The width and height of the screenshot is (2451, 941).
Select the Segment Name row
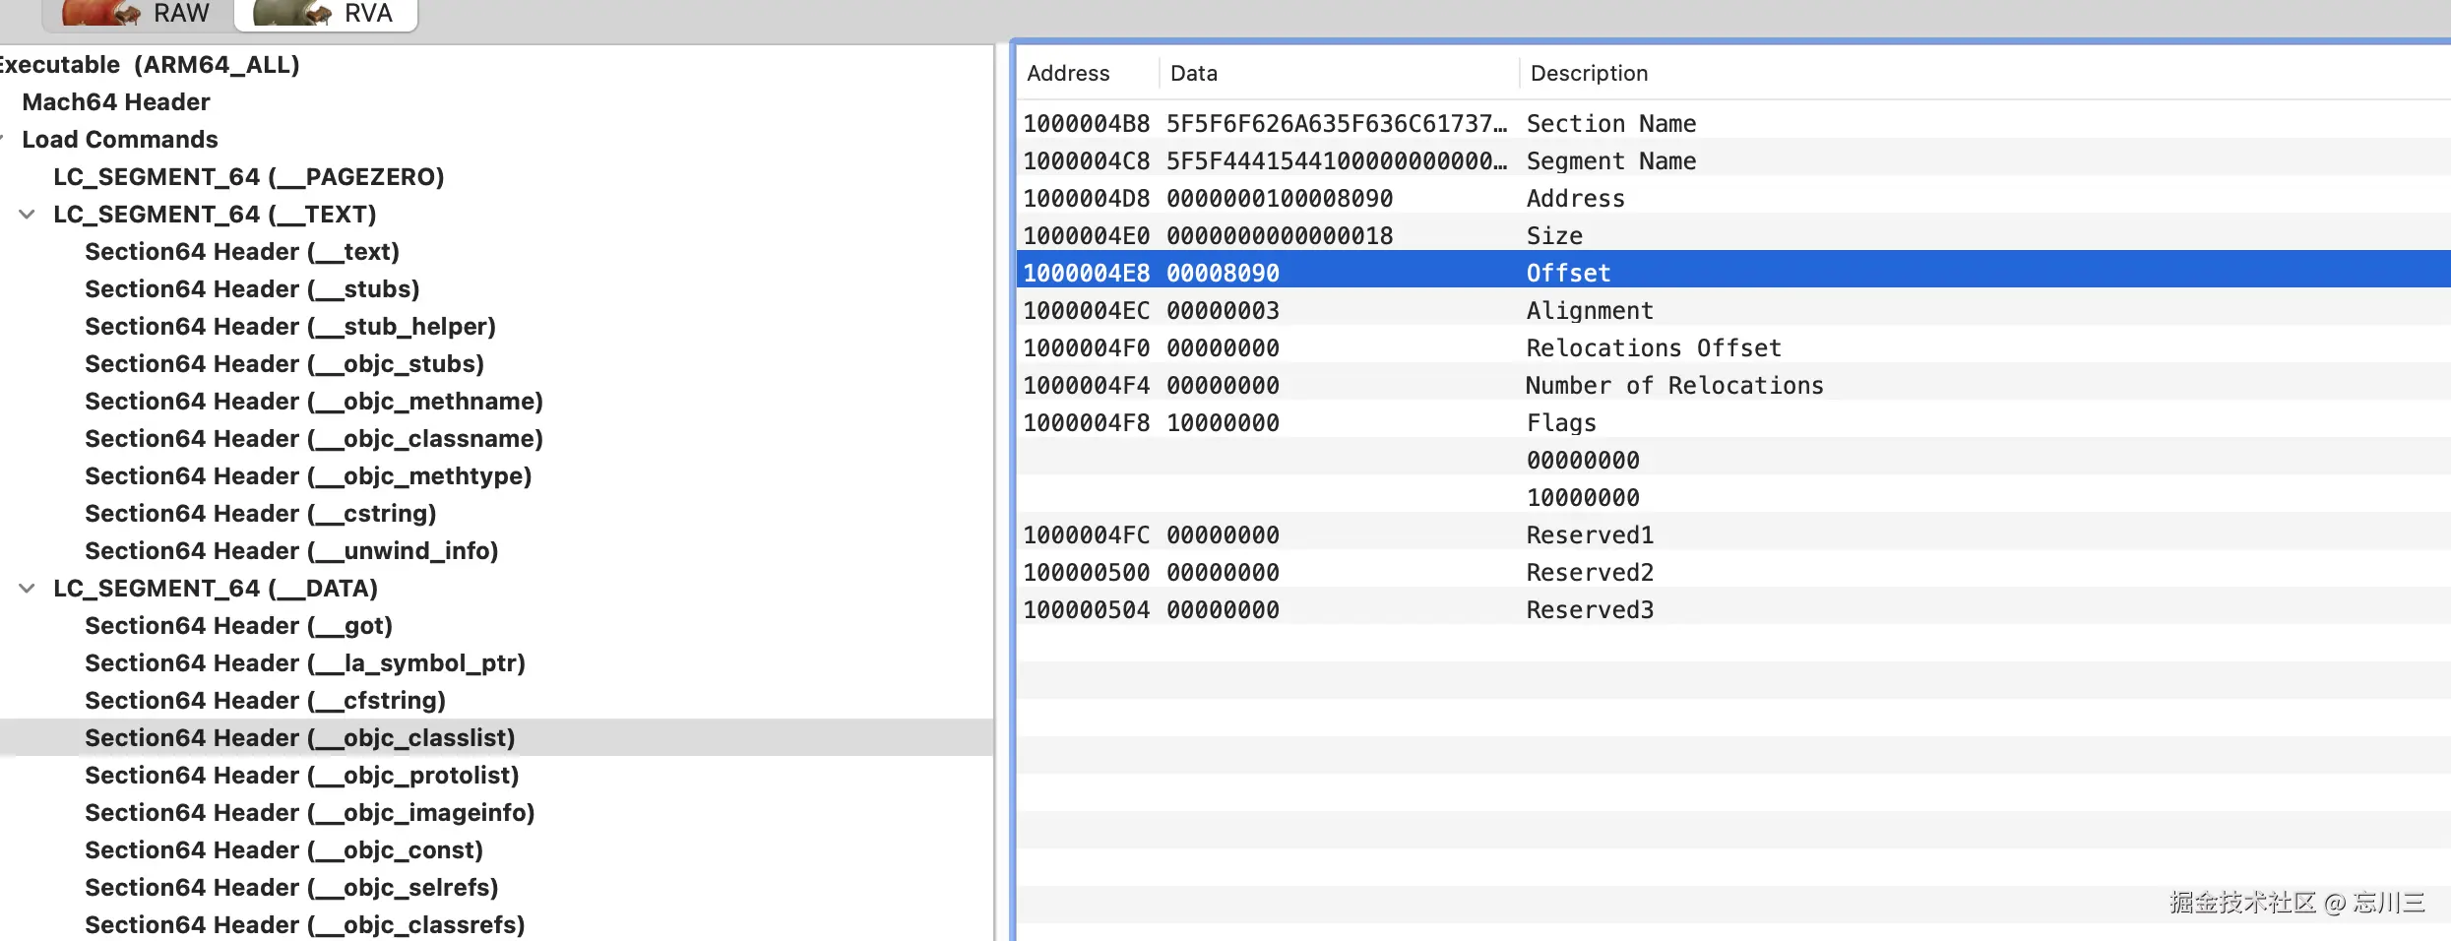point(1733,160)
